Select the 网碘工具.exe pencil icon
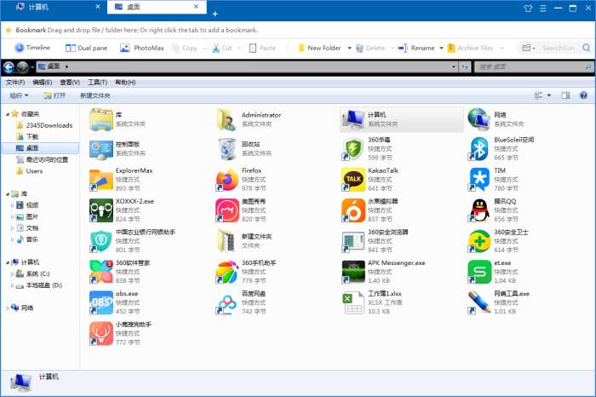596x397 pixels. pos(479,302)
